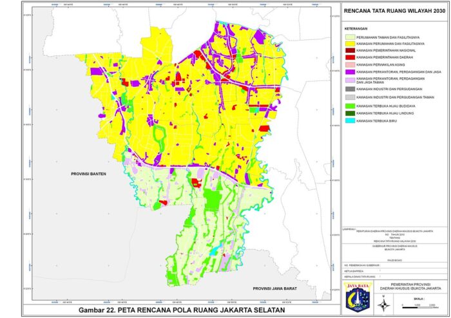Image resolution: width=451 pixels, height=318 pixels.
Task: Click the Keterangan legend heading
Action: [356, 28]
